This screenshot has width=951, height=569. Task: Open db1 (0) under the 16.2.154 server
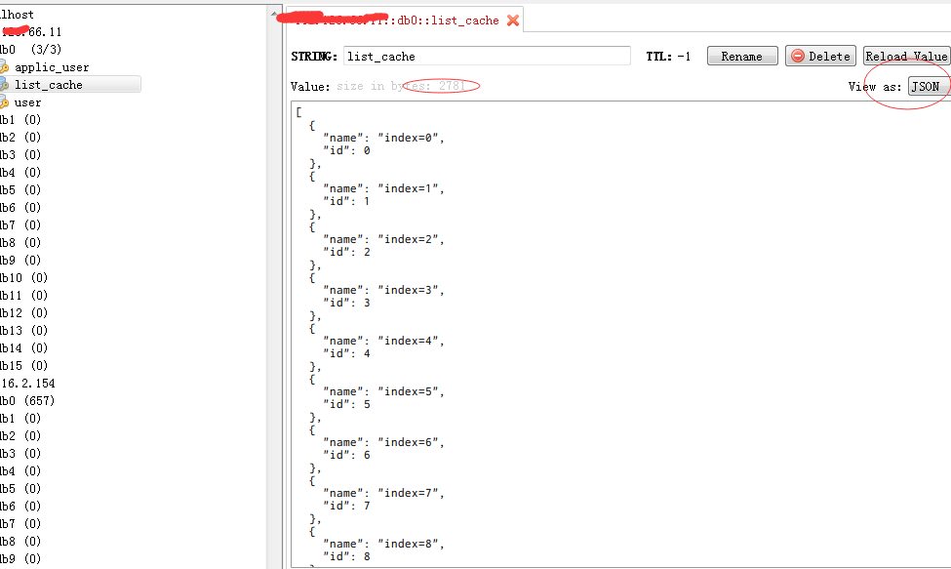click(x=20, y=418)
